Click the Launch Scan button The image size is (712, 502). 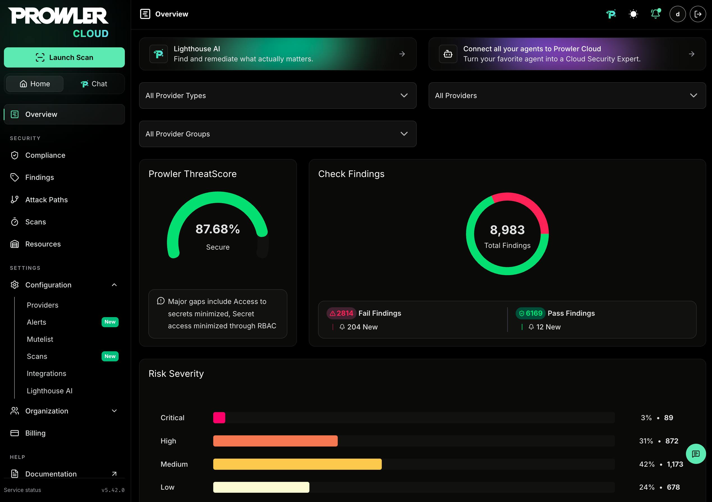64,57
